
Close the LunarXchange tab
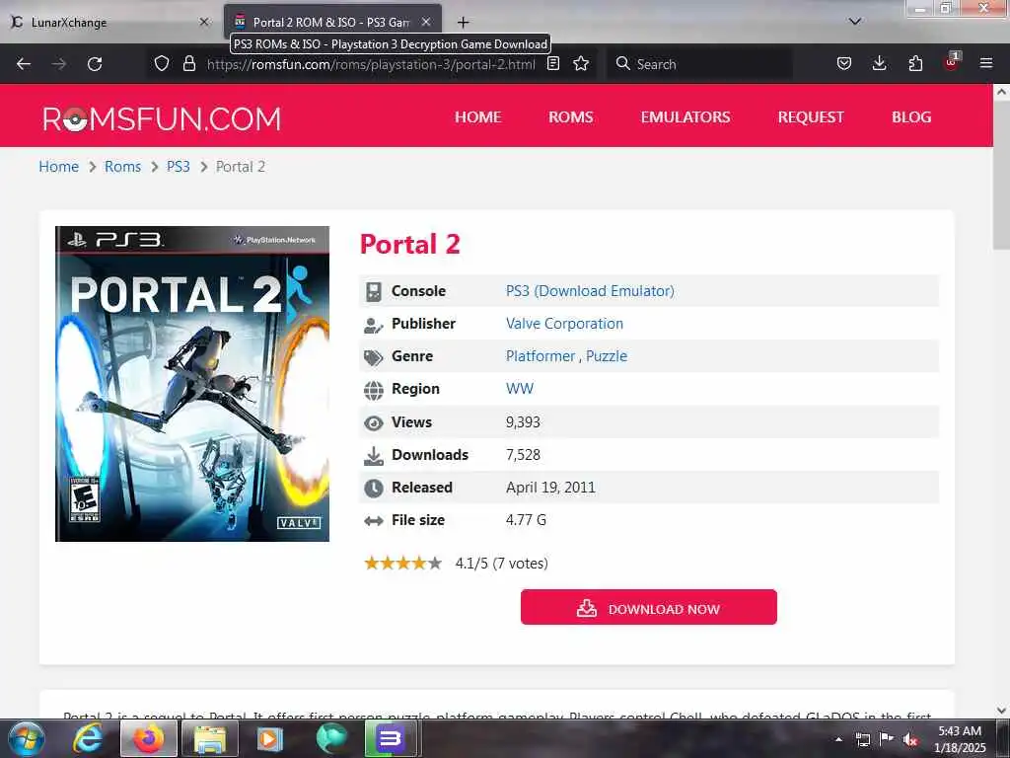[204, 22]
